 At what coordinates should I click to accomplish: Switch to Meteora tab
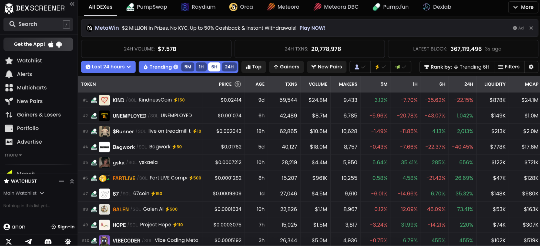(x=283, y=7)
